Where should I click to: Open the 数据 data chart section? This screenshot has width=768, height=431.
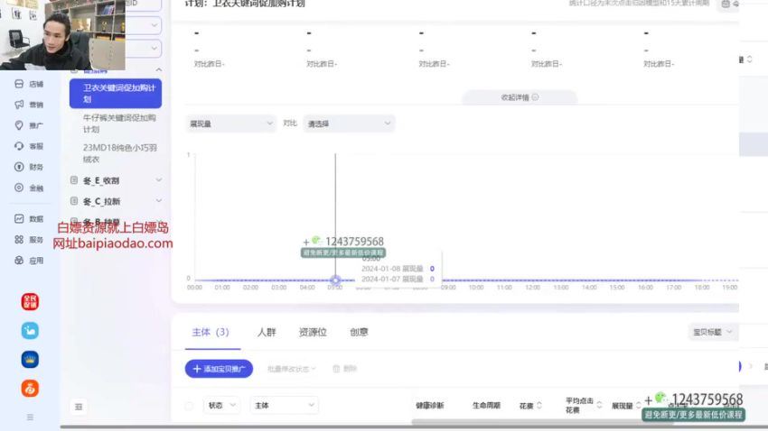(29, 219)
